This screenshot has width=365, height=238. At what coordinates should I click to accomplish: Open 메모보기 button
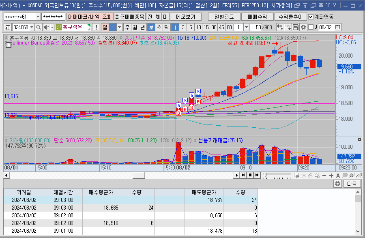[185, 17]
